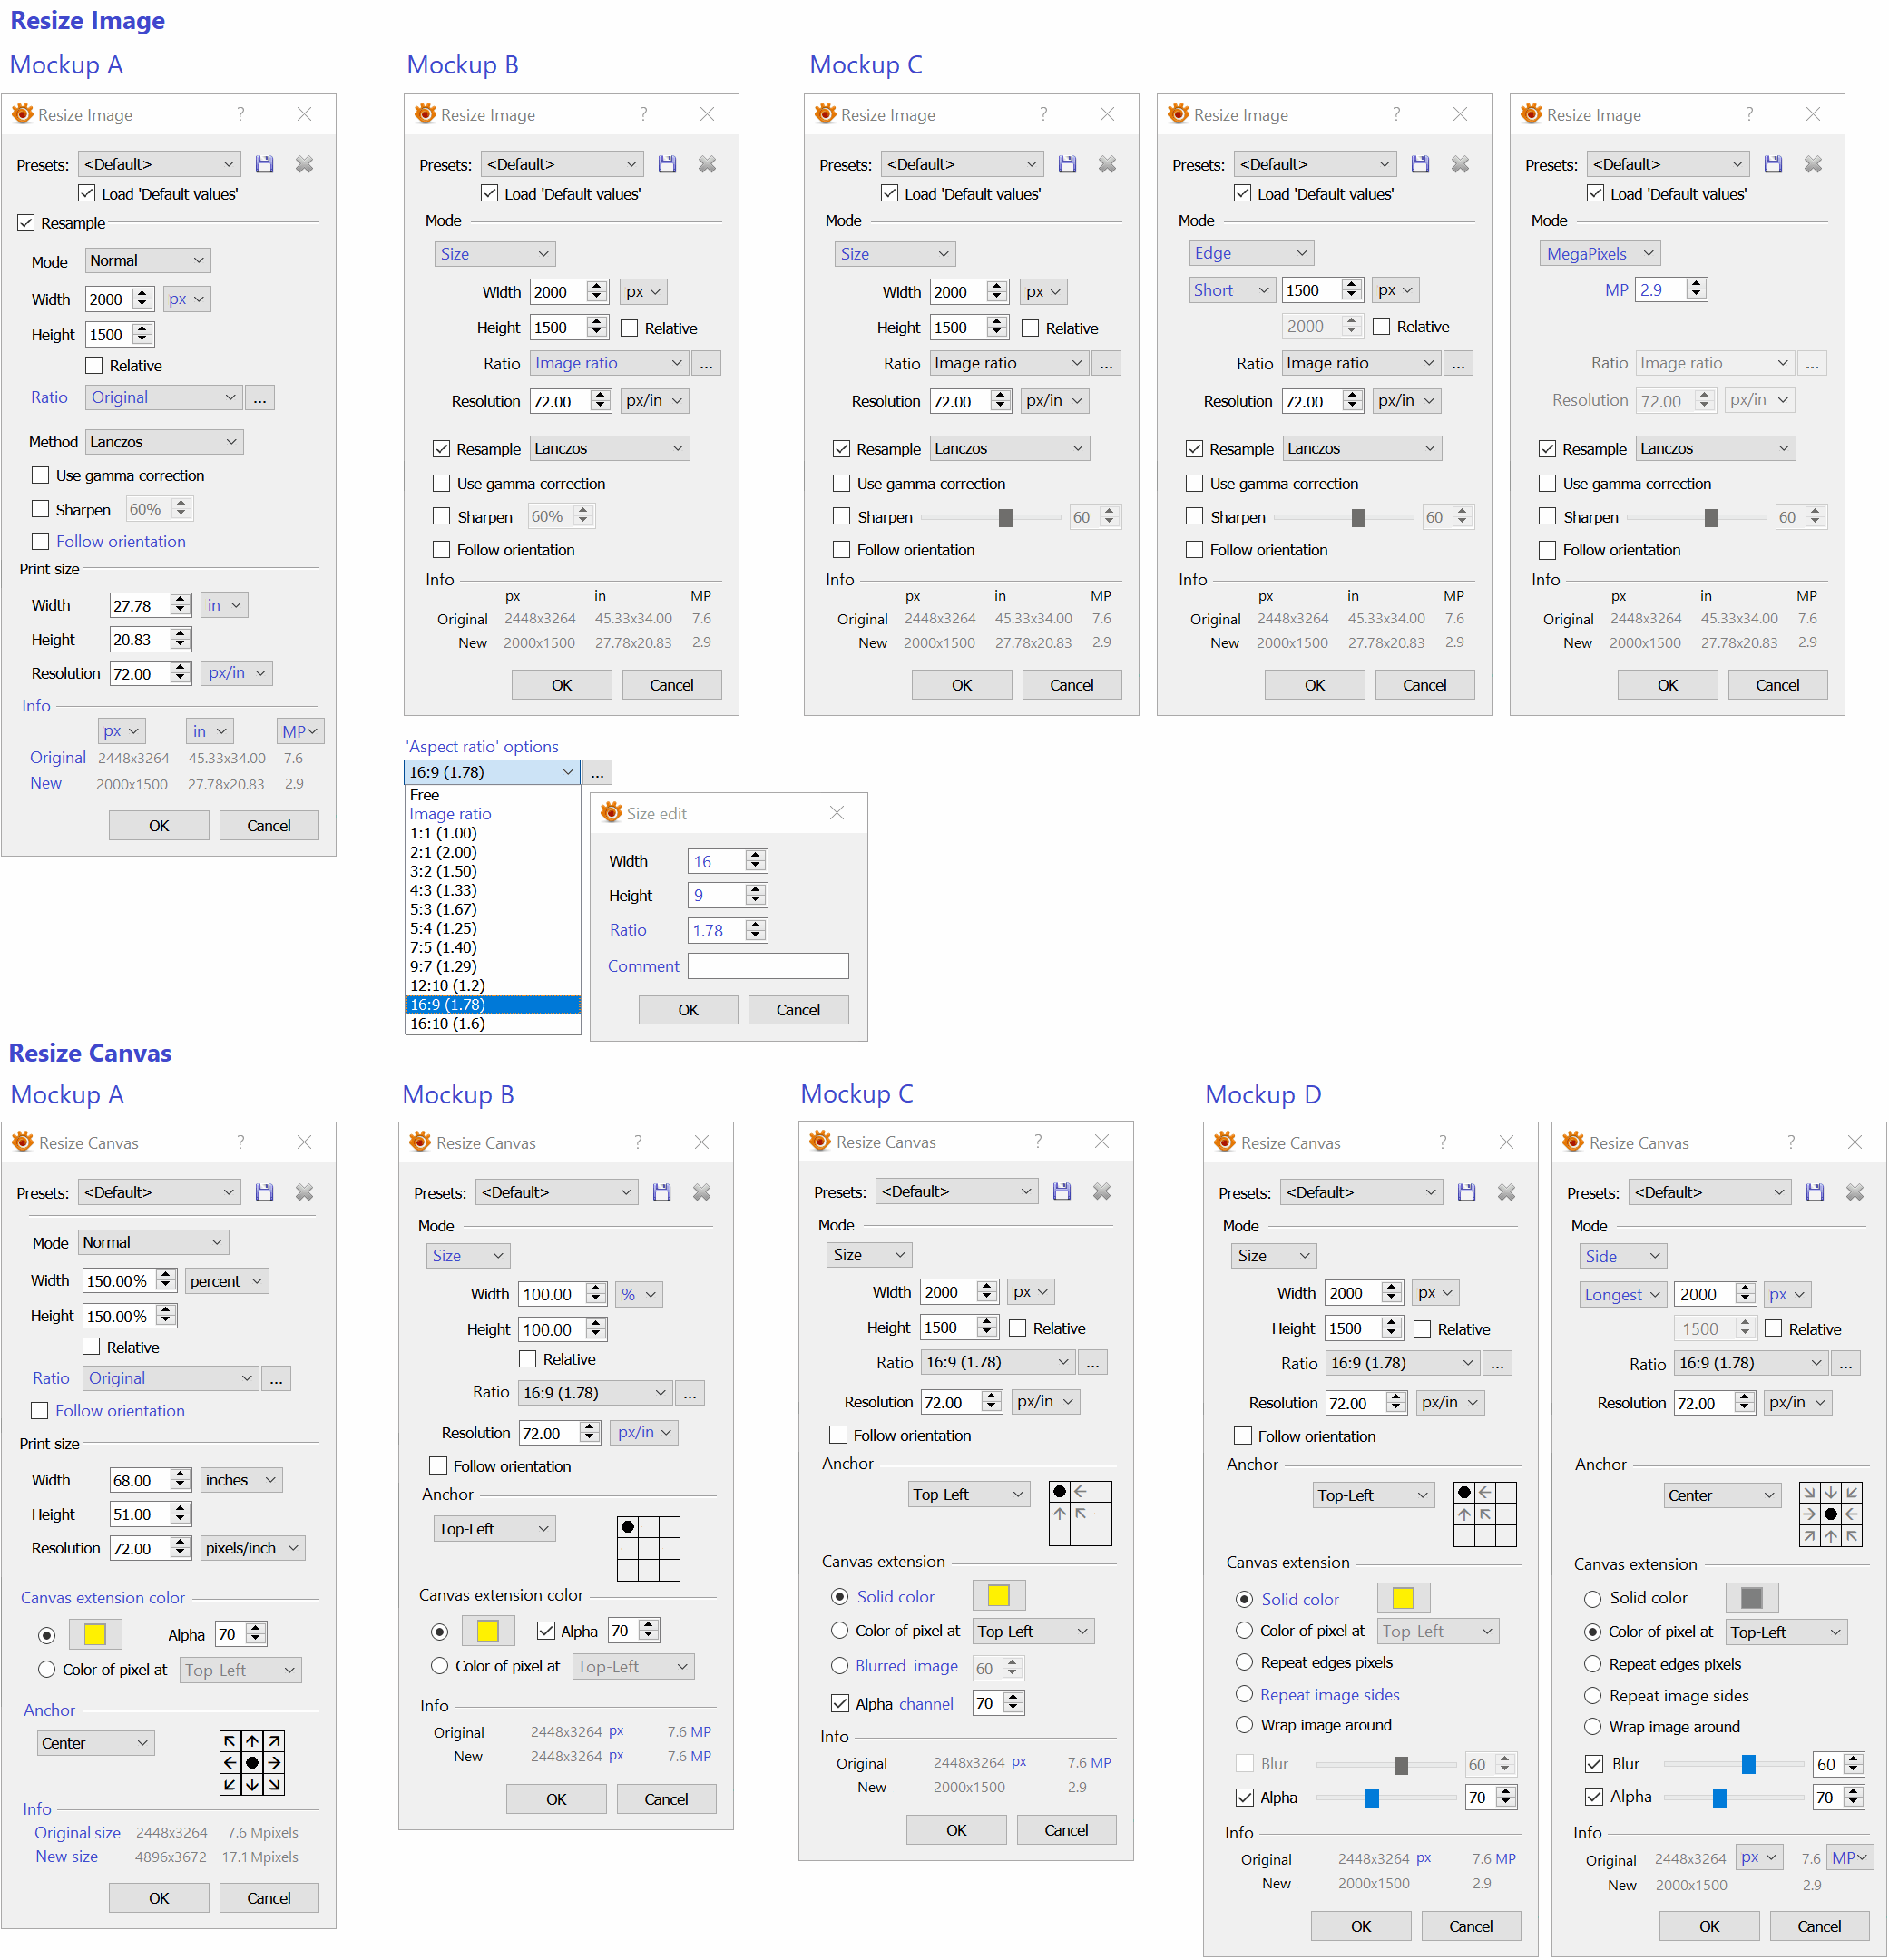The image size is (1889, 1960).
Task: Select the 'Blurred image' radio button
Action: [x=840, y=1666]
